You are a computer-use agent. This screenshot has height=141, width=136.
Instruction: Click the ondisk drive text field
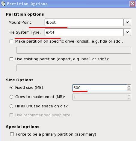click(x=74, y=50)
